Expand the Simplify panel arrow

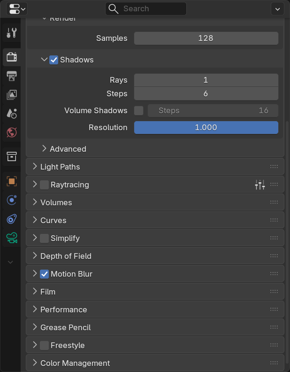tap(35, 238)
